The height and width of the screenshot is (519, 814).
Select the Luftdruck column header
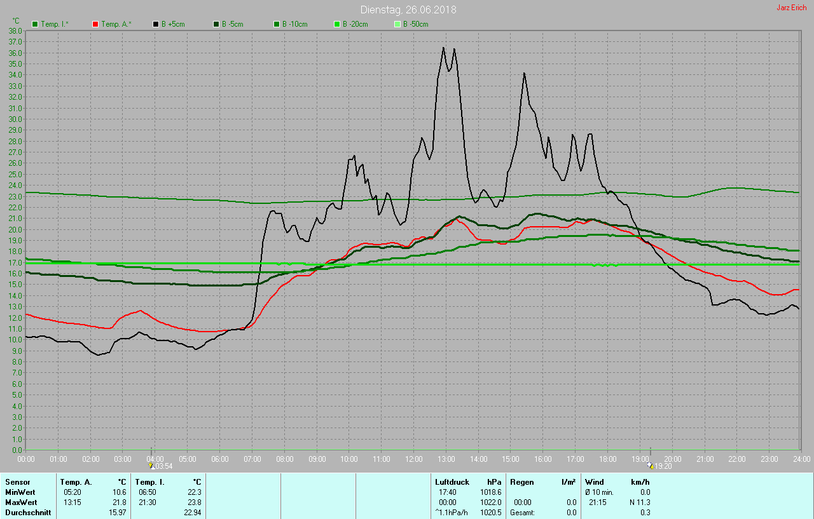tap(452, 482)
